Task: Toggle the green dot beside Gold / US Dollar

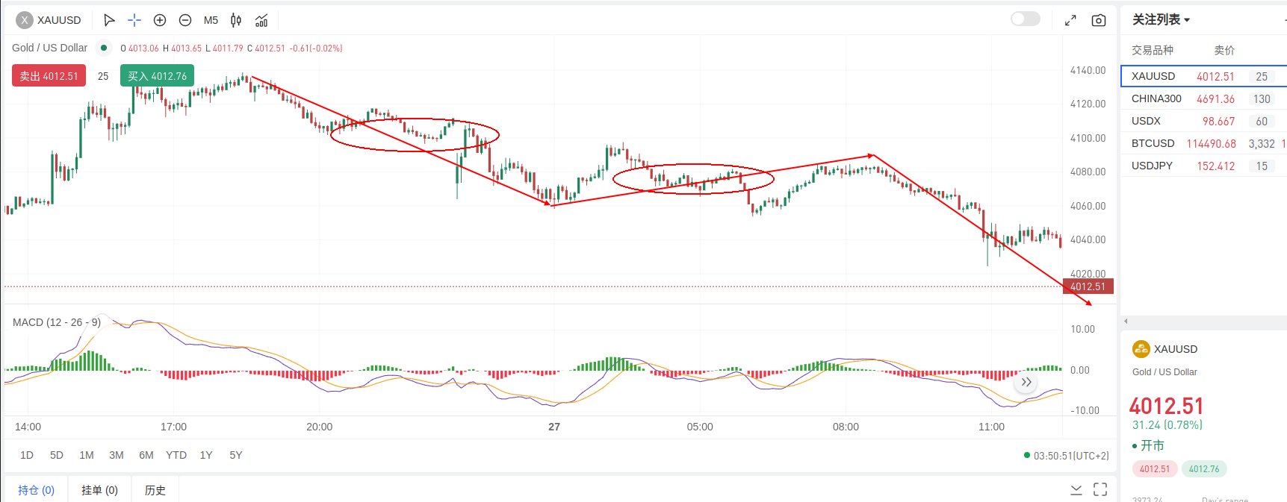Action: (104, 48)
